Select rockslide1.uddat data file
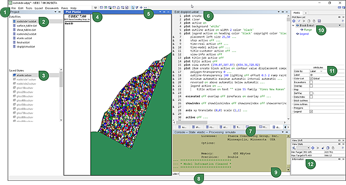The image size is (346, 185). (x=26, y=22)
